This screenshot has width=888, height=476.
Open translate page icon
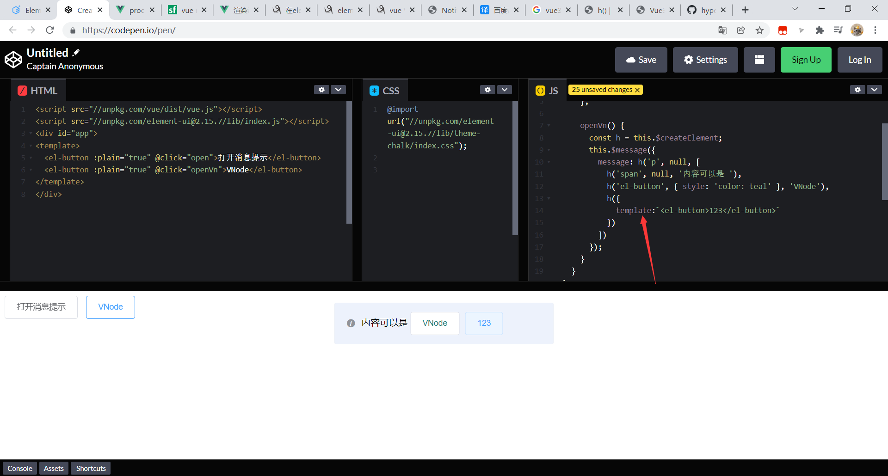(722, 30)
